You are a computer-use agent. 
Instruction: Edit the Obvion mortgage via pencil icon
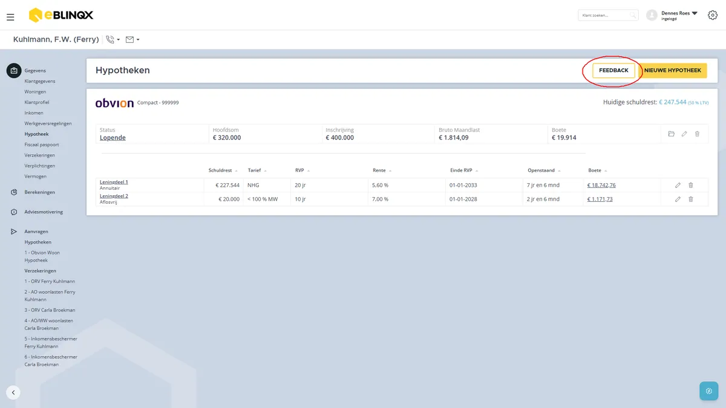pos(684,134)
